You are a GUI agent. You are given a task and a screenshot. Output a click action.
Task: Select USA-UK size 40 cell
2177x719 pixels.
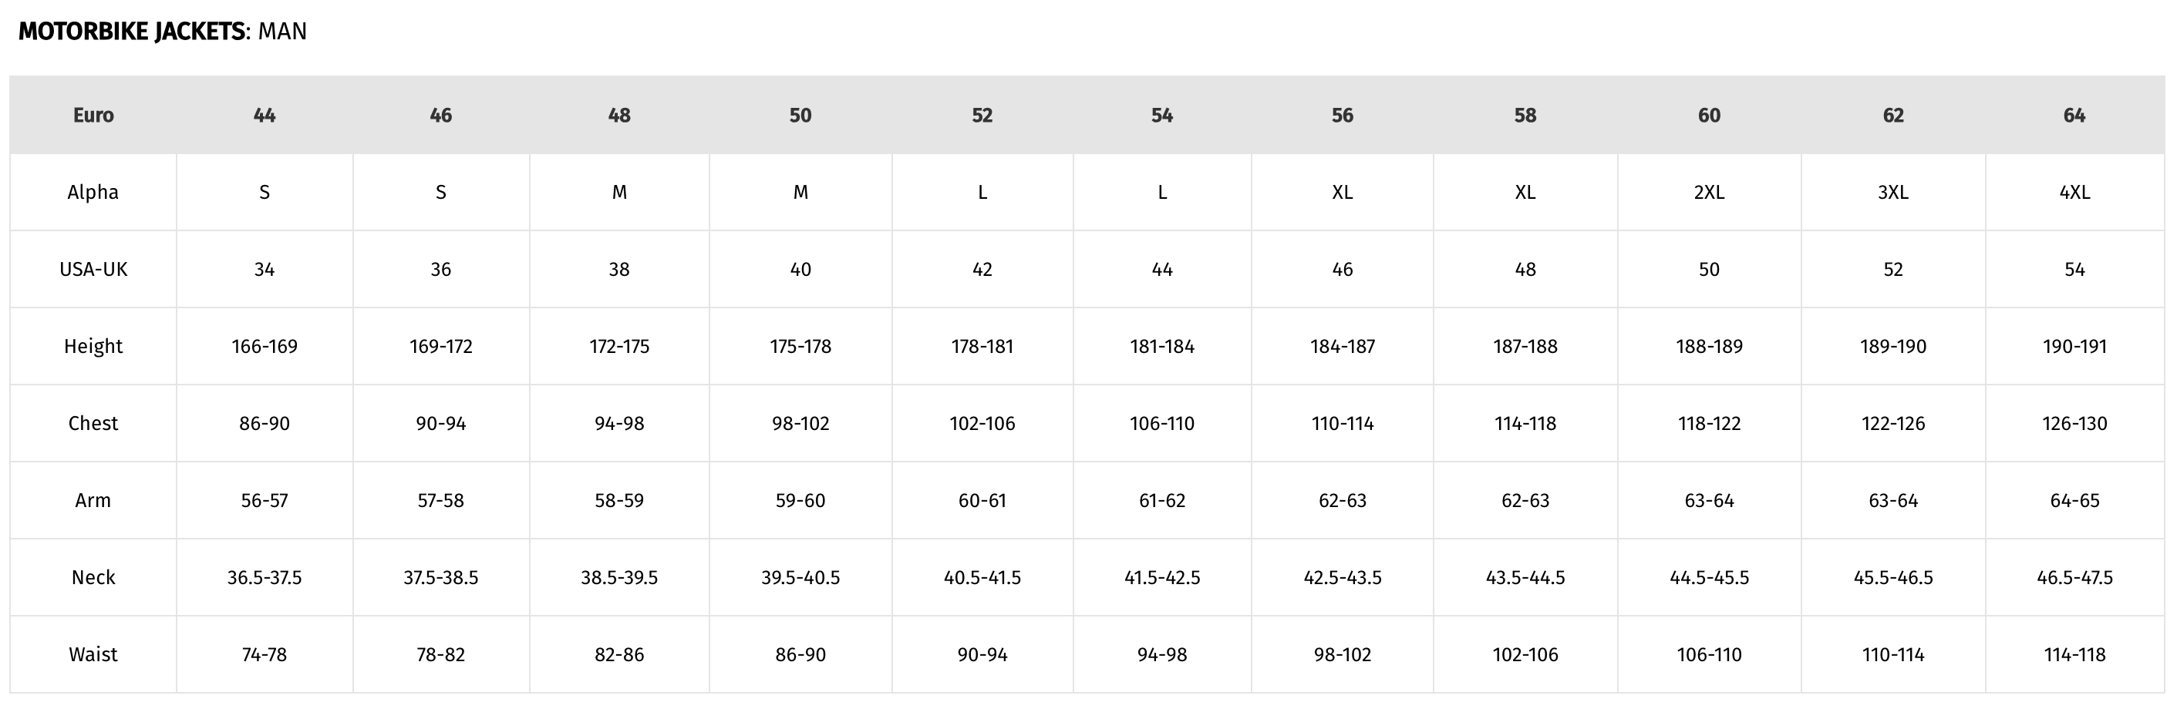click(800, 269)
